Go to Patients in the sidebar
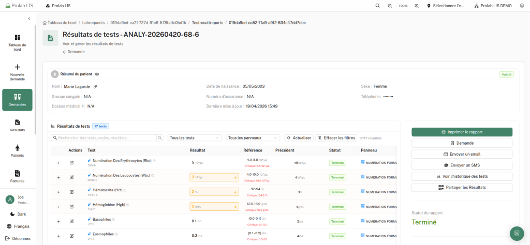Screen dimensions: 530x245 coord(18,151)
